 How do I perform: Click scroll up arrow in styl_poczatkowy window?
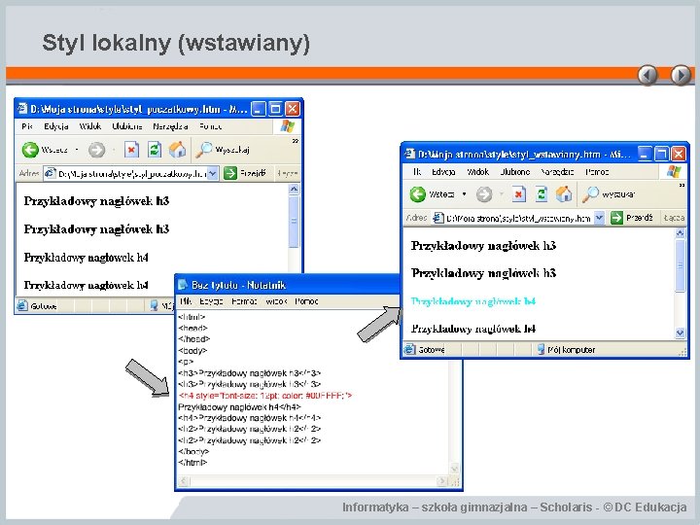pyautogui.click(x=294, y=190)
